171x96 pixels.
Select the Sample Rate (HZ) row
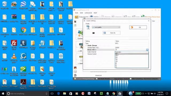pyautogui.click(x=117, y=47)
